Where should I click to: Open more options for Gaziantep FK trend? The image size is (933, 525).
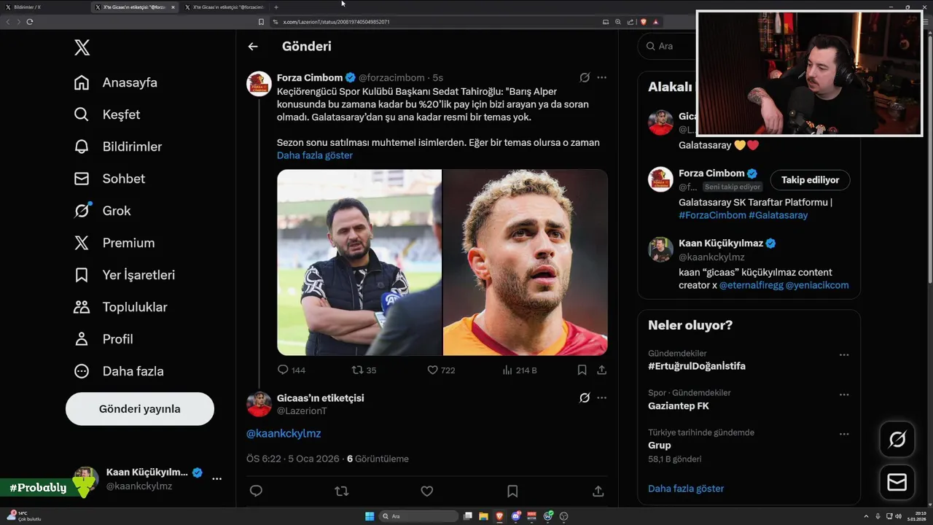844,394
